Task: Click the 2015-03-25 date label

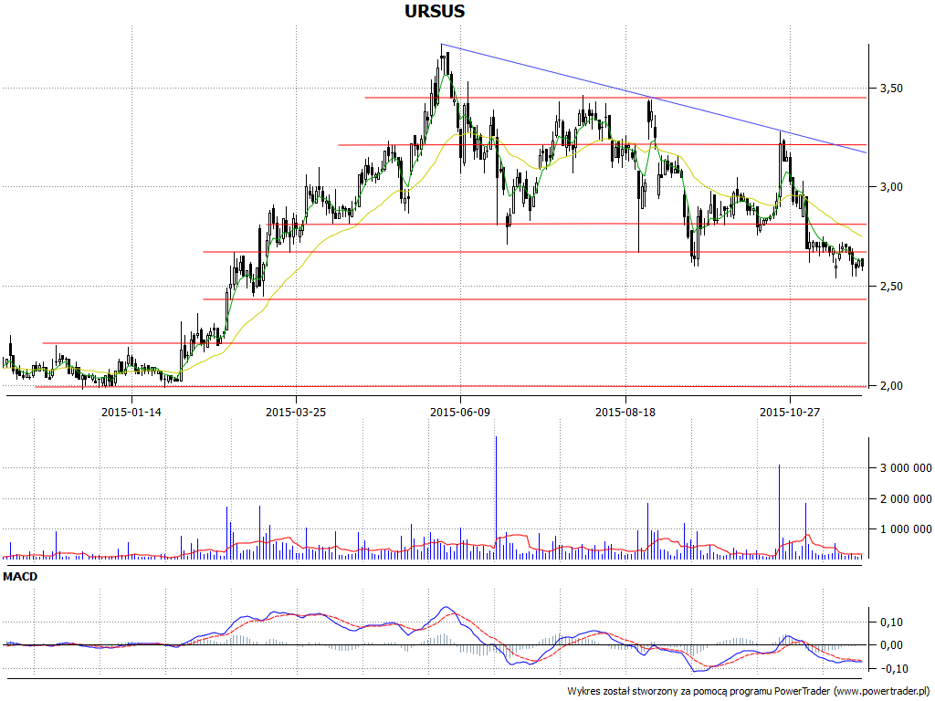Action: (296, 412)
